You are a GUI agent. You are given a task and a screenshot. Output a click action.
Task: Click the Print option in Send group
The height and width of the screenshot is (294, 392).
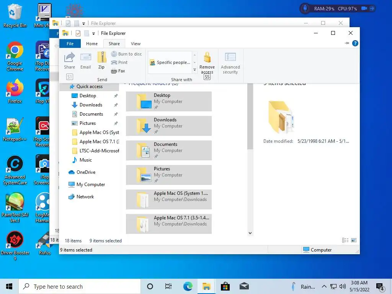[x=119, y=62]
